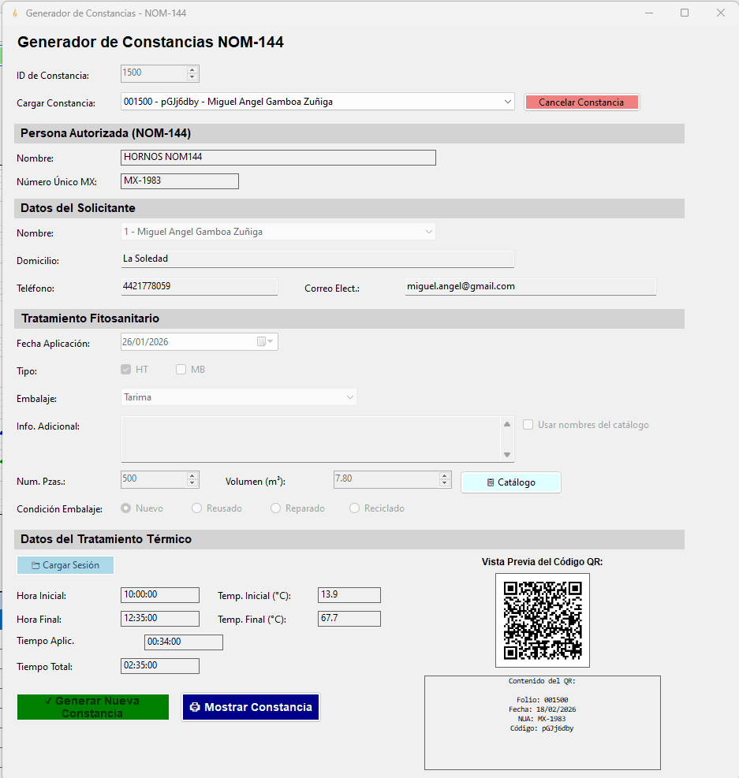Select the Reciclado condition radio button
739x778 pixels.
tap(354, 508)
